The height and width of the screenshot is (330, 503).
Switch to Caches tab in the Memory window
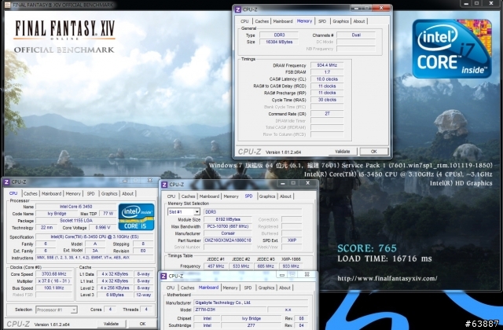(x=262, y=21)
